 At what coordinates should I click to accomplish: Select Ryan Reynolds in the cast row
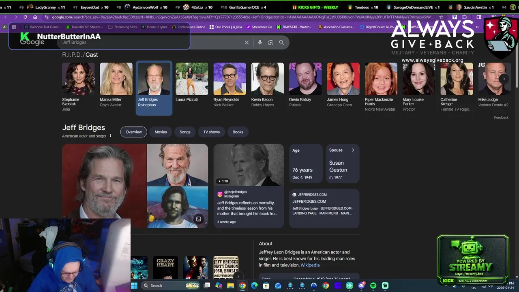229,85
